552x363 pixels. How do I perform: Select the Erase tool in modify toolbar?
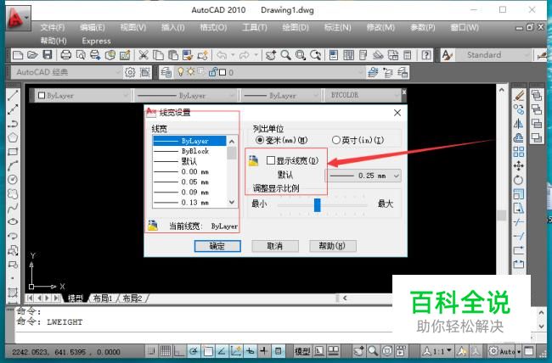(519, 95)
